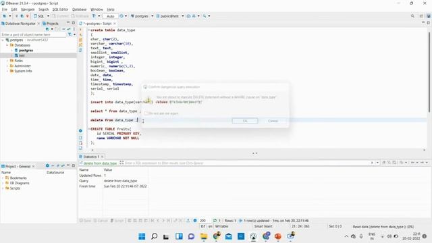Expand the Bookmarks project folder
The height and width of the screenshot is (243, 432).
click(x=3, y=178)
